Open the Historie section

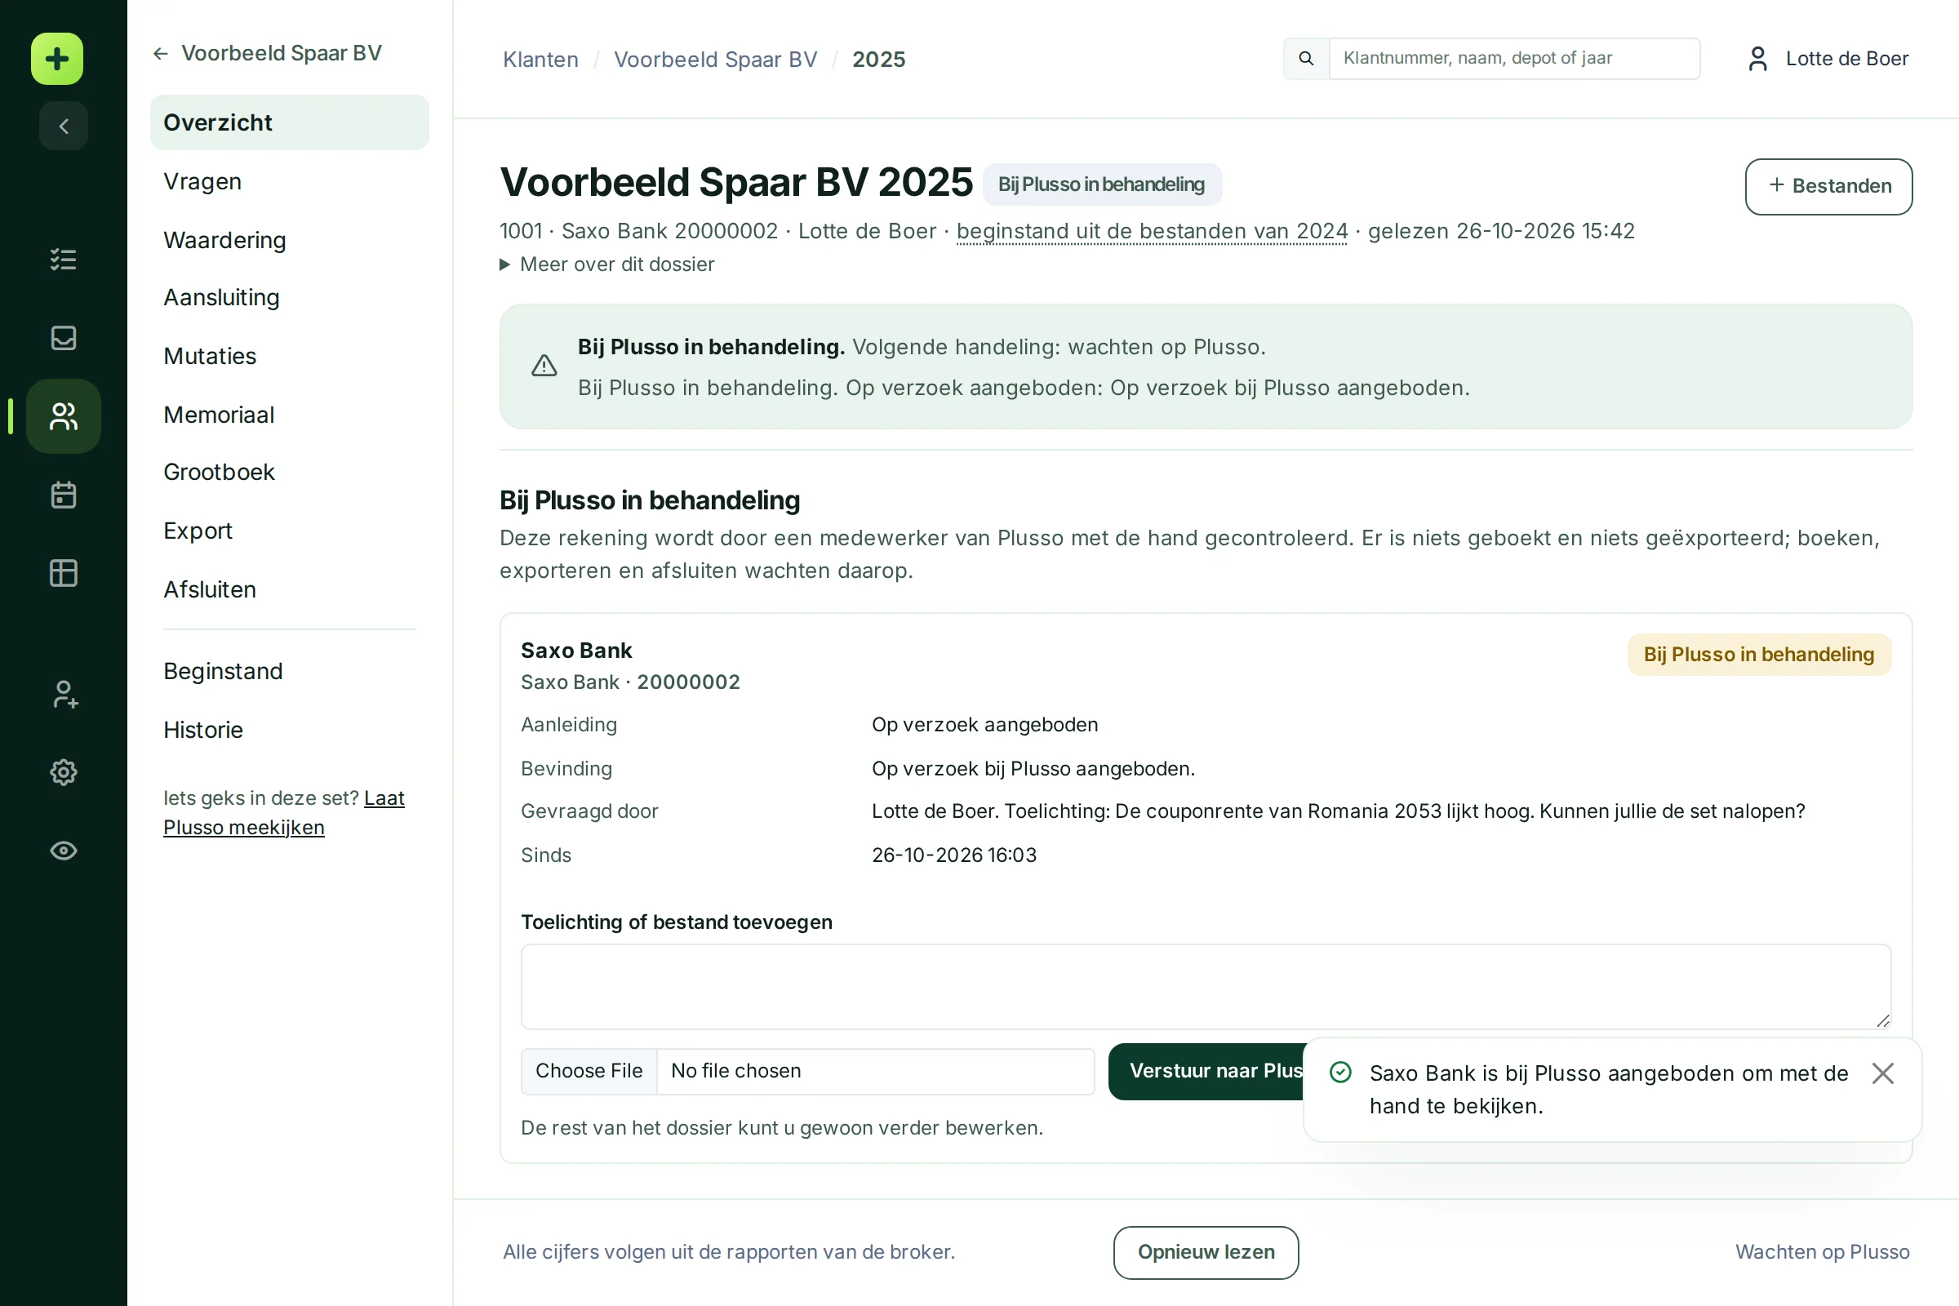[x=289, y=730]
